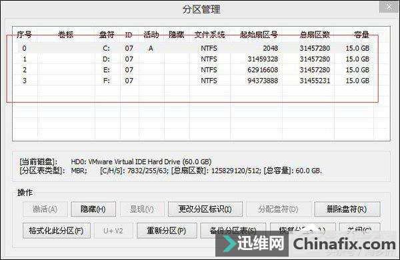Click the 备份分区表(S) backup button
Image resolution: width=400 pixels, height=260 pixels.
tap(233, 231)
